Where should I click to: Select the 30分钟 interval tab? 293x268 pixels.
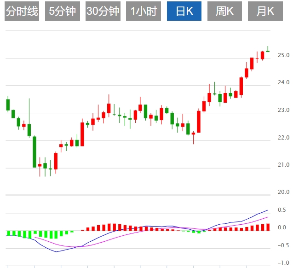pyautogui.click(x=103, y=11)
